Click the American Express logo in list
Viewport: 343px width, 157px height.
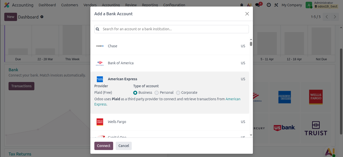100,79
